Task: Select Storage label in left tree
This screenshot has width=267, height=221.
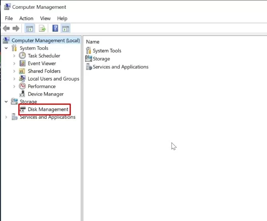Action: point(28,102)
